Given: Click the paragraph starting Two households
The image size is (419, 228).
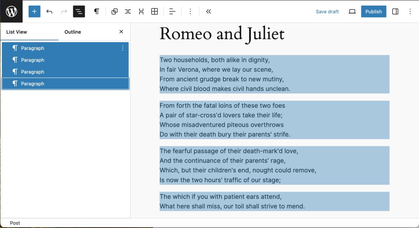Looking at the screenshot, I should click(275, 74).
